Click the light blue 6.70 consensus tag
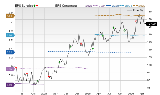 [10, 35]
